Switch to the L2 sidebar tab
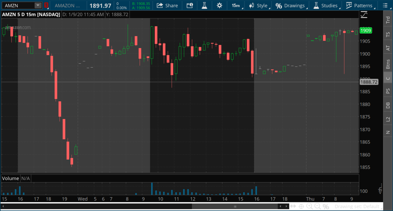Screen dimensions: 393x211 (388, 119)
